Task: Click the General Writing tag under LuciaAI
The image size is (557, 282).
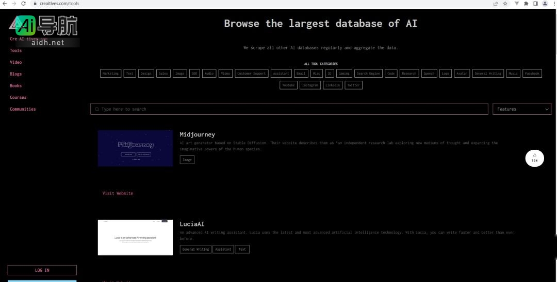Action: click(x=196, y=250)
